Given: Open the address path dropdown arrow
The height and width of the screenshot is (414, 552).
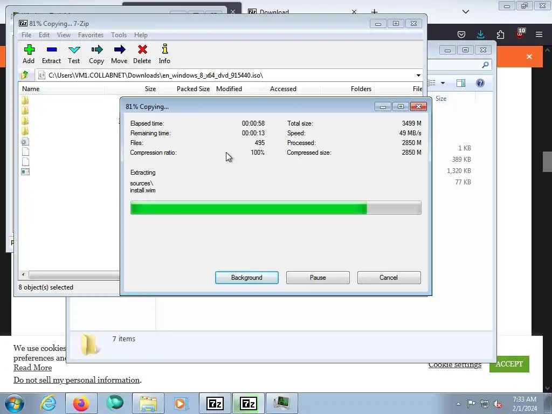Looking at the screenshot, I should point(418,75).
